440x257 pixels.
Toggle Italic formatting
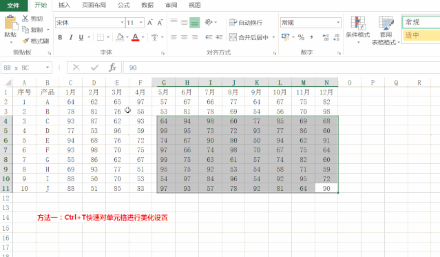coord(71,37)
